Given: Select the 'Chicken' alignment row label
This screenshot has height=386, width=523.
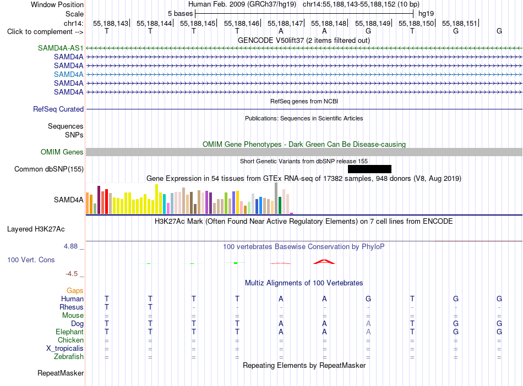Looking at the screenshot, I should [70, 340].
